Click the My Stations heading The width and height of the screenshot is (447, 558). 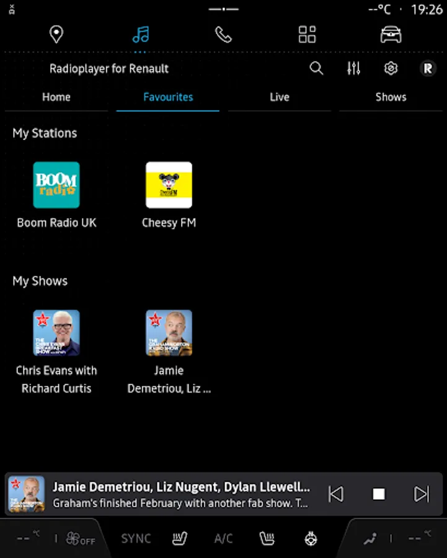45,133
